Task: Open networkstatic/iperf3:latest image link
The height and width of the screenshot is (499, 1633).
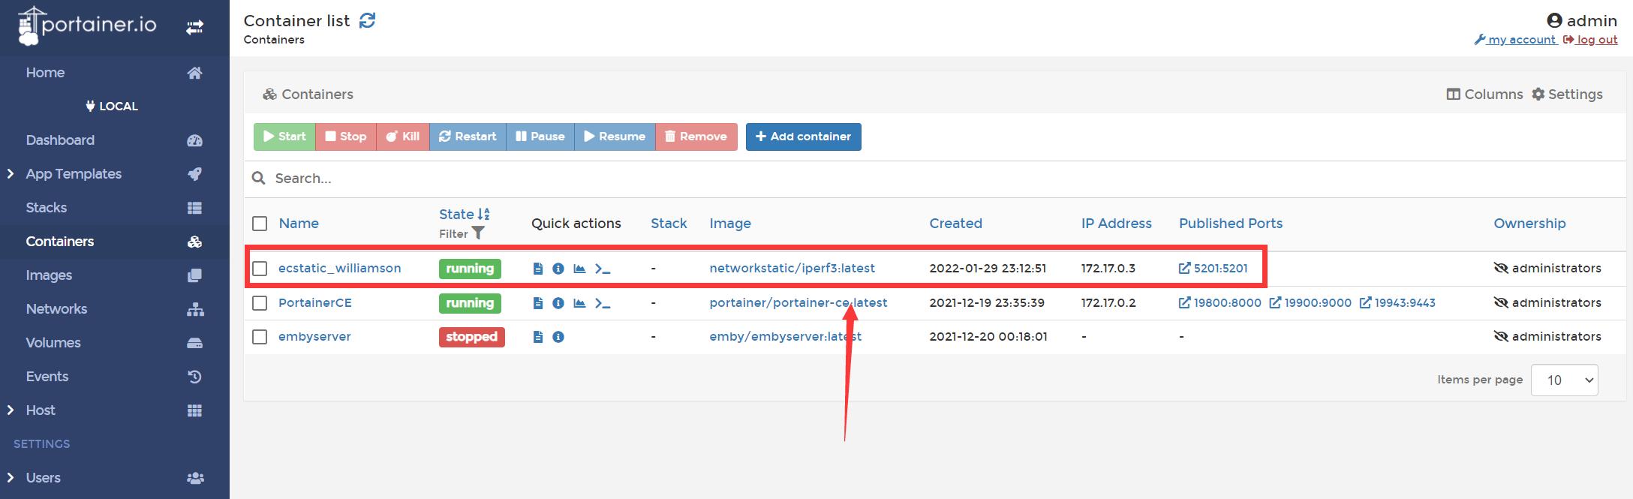Action: tap(792, 269)
